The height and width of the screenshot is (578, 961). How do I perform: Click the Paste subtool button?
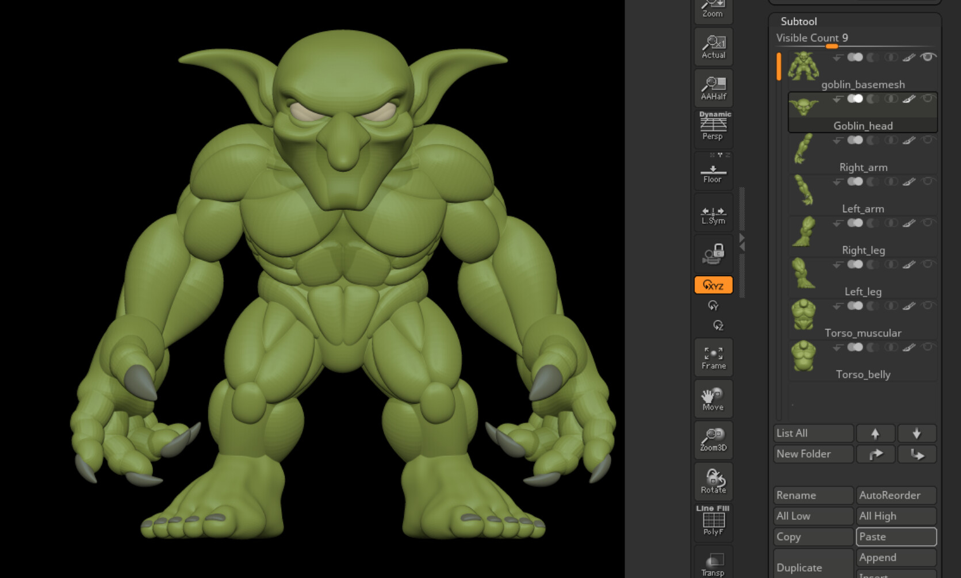pyautogui.click(x=895, y=537)
